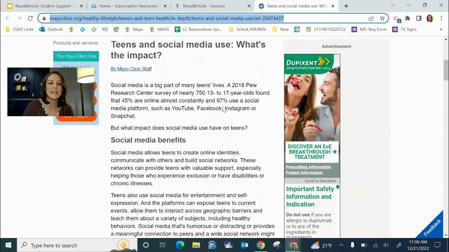449x252 pixels.
Task: Switch to NoodleTools - Sources tab
Action: point(212,6)
